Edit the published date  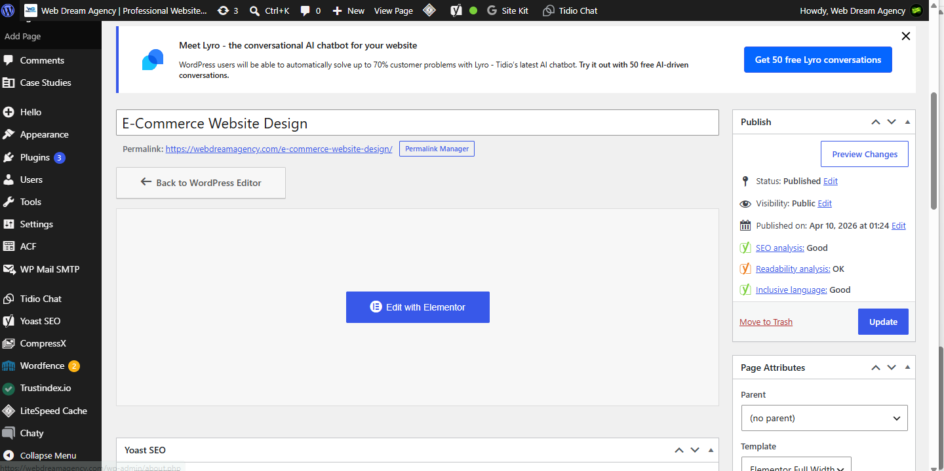pyautogui.click(x=899, y=225)
